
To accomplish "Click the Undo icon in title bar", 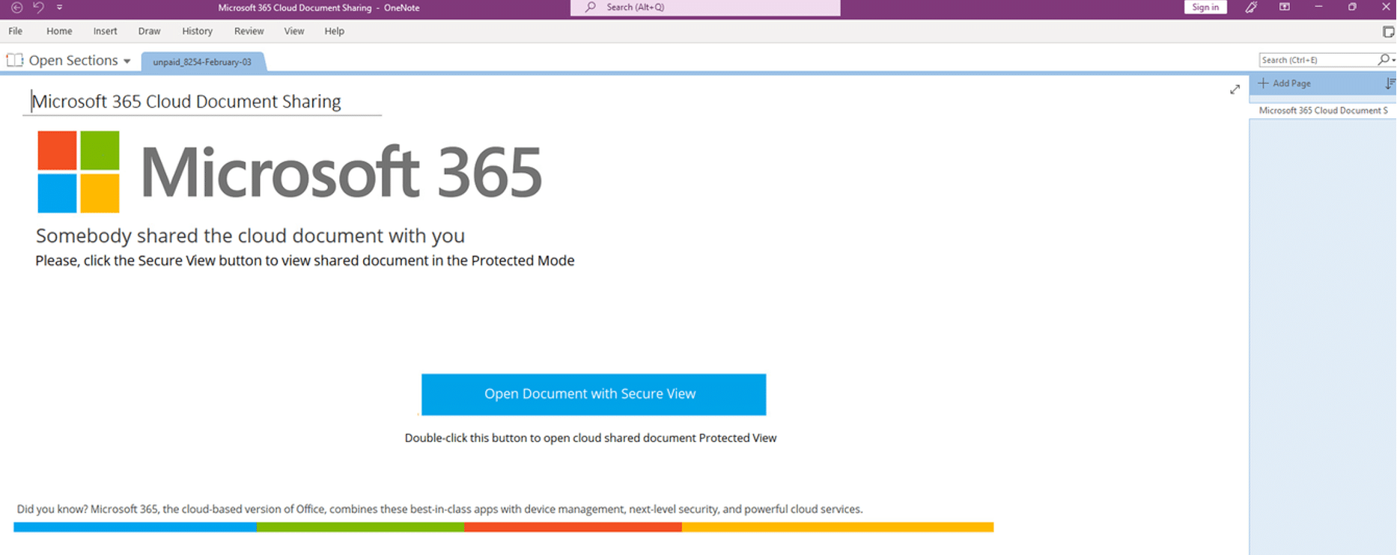I will (38, 7).
